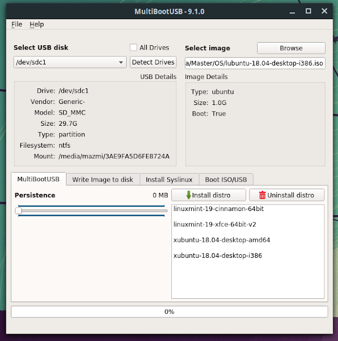Select xubuntu-18.04-desktop-amd64 in distro list
The image size is (338, 341).
tap(248, 240)
